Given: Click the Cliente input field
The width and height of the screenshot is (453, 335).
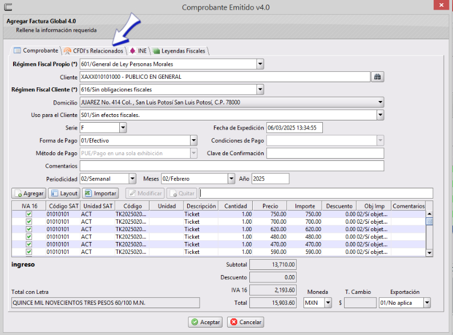Looking at the screenshot, I should click(225, 77).
